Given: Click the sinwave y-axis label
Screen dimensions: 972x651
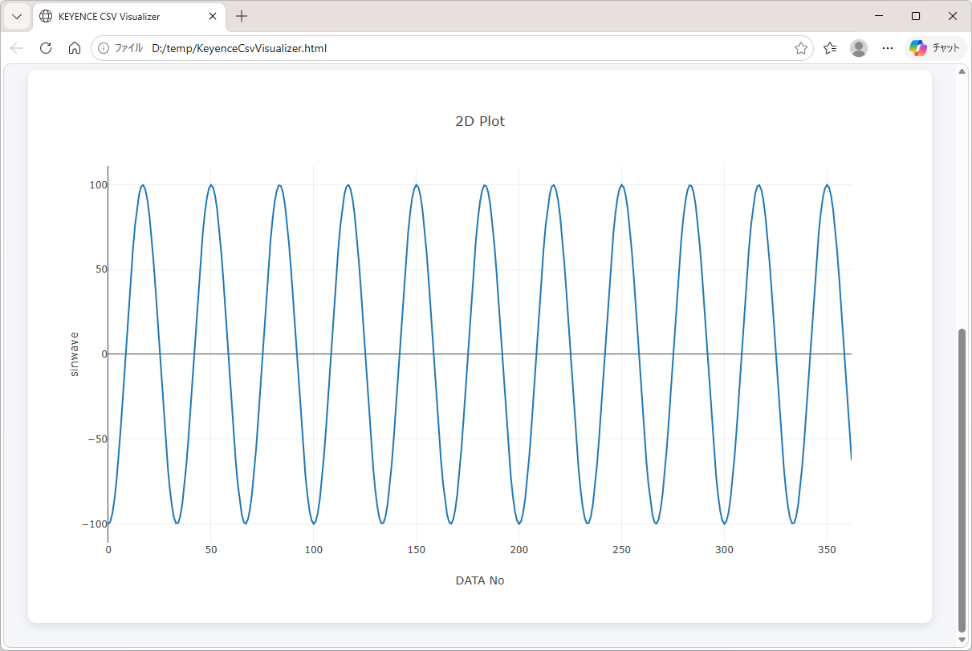Looking at the screenshot, I should 75,354.
